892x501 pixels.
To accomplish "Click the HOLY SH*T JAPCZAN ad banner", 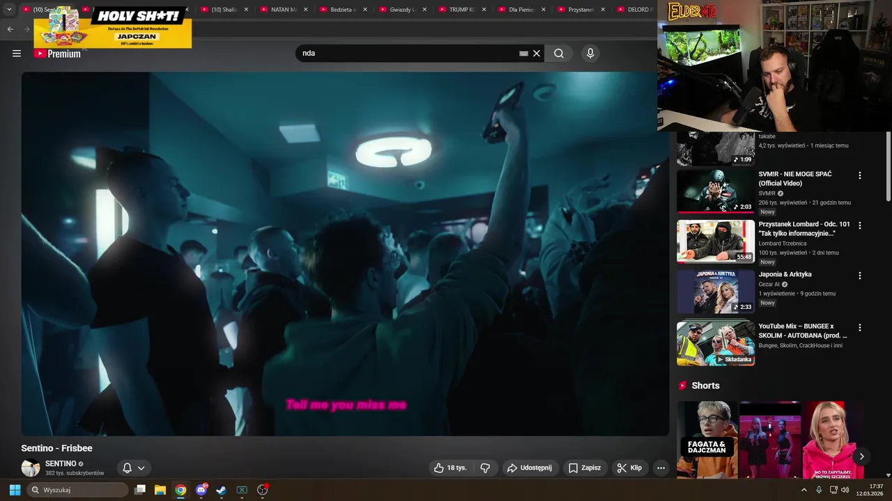I will [x=113, y=28].
